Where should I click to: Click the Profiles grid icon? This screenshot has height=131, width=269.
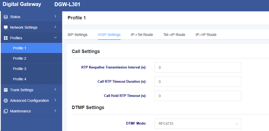pos(6,38)
